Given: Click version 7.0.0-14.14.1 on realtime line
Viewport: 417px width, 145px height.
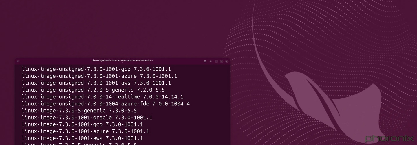Looking at the screenshot, I should coord(163,97).
